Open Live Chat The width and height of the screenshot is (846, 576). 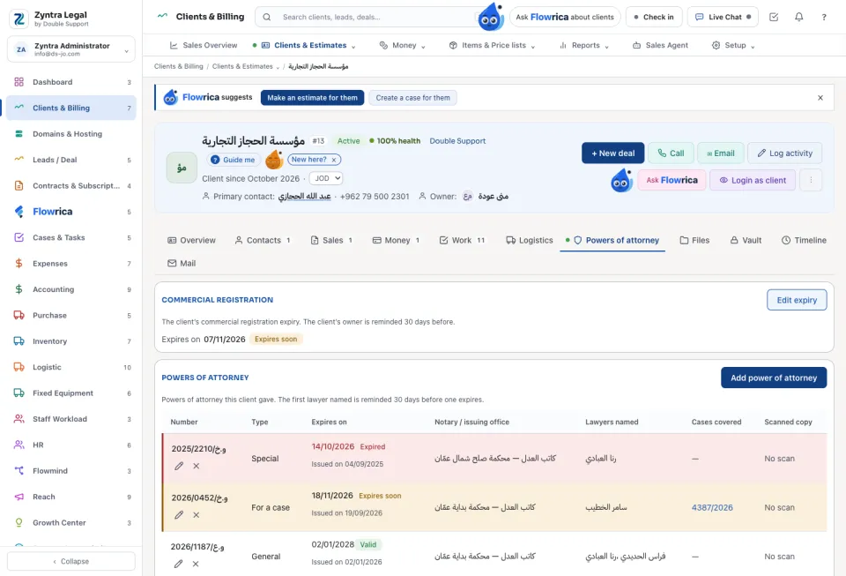click(x=723, y=17)
